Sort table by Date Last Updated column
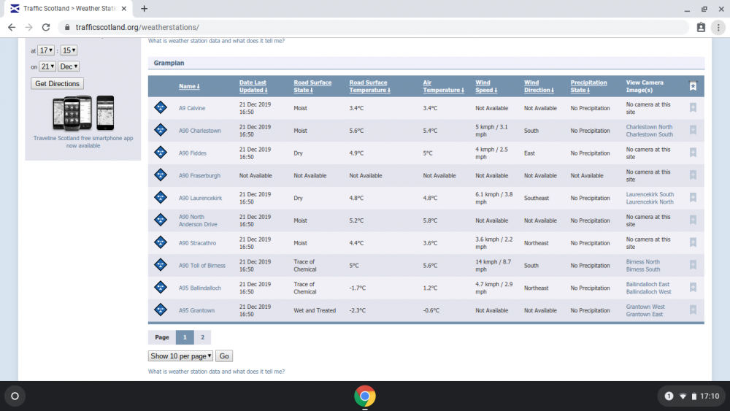The width and height of the screenshot is (730, 411). 253,86
